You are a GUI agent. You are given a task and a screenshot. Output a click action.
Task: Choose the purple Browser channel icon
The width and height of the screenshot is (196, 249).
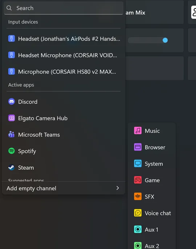click(x=138, y=147)
